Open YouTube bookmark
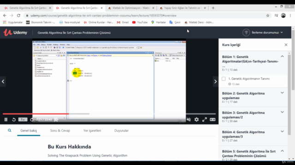Viewport: 295px width, 165px height. 140,22
